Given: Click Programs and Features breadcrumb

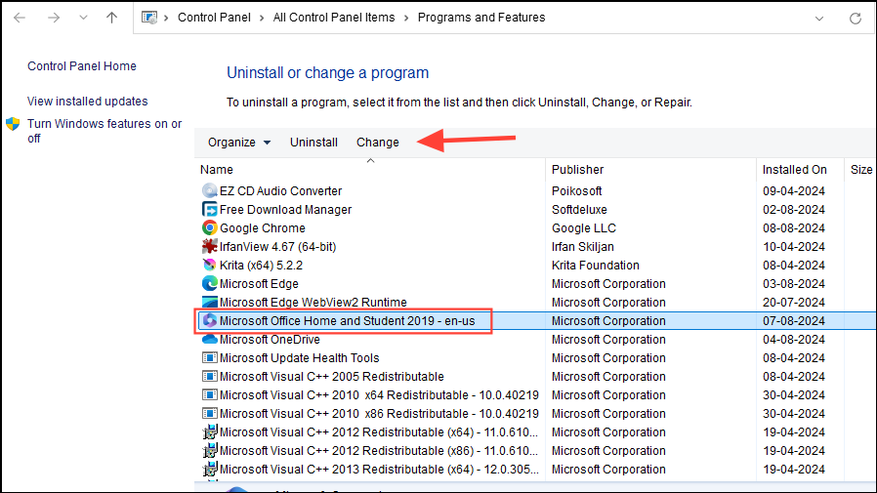Looking at the screenshot, I should [481, 18].
